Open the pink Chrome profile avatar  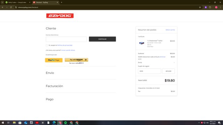coord(216,7)
